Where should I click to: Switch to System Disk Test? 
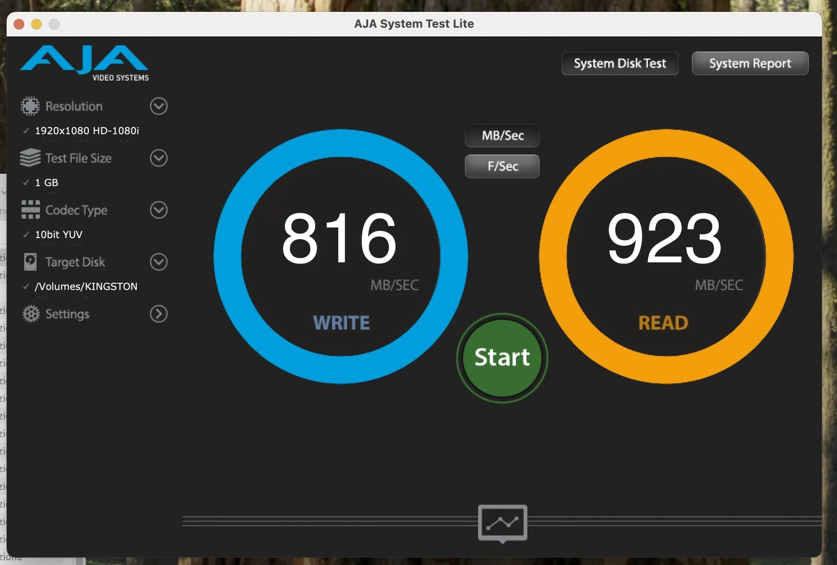pyautogui.click(x=619, y=63)
